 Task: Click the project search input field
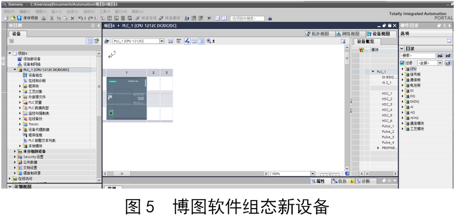pyautogui.click(x=247, y=18)
